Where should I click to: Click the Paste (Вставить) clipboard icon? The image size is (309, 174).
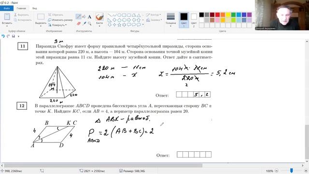(x=7, y=17)
